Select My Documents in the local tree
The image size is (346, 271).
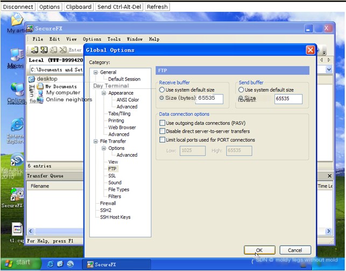61,87
